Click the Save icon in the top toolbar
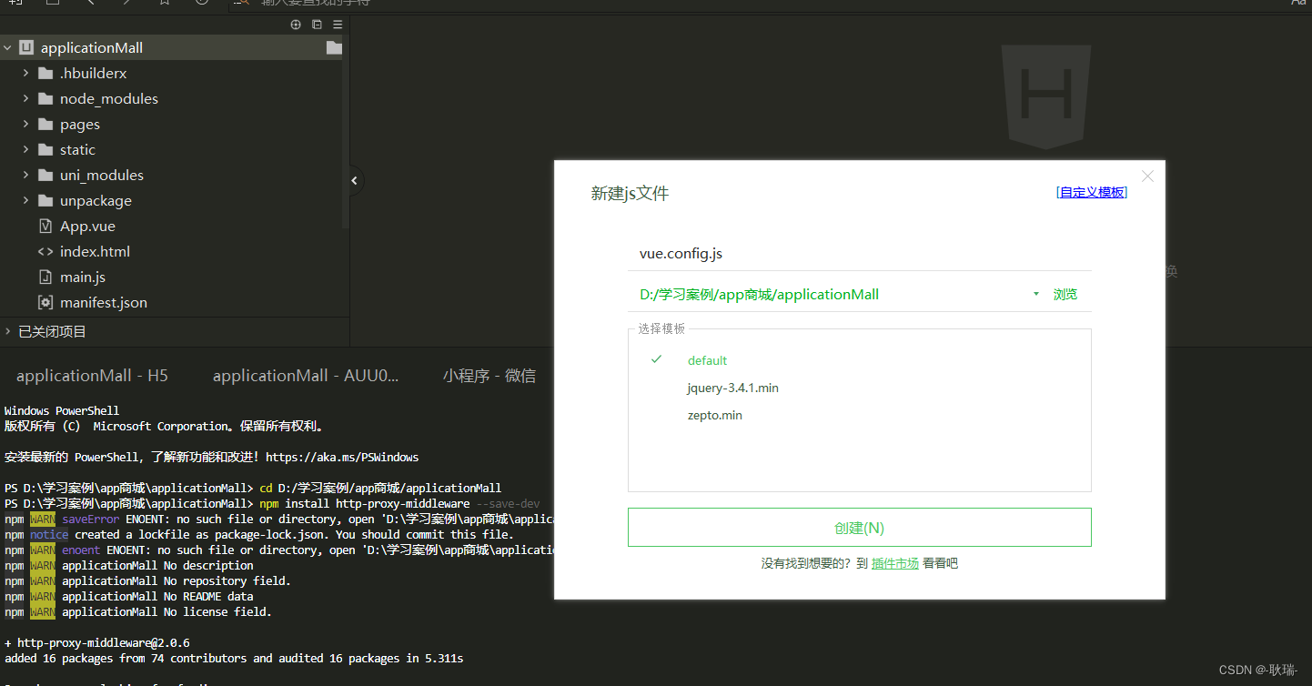Image resolution: width=1312 pixels, height=686 pixels. (53, 3)
